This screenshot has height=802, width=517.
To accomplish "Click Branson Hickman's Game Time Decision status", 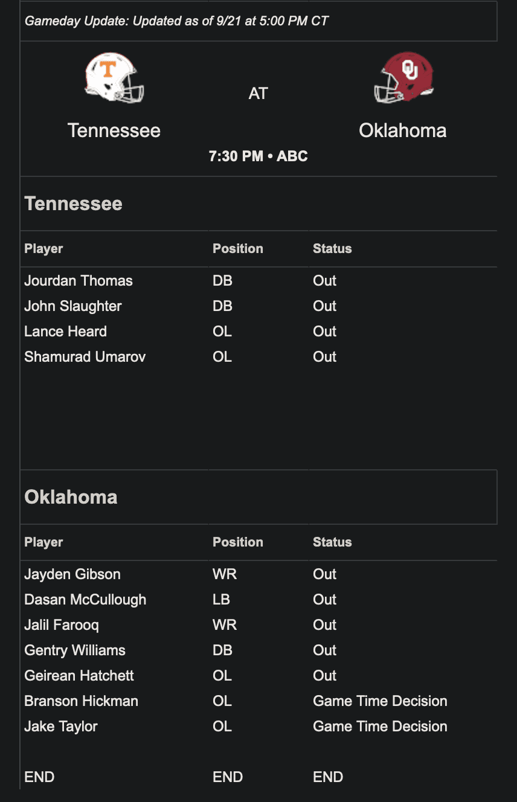I will [x=380, y=701].
